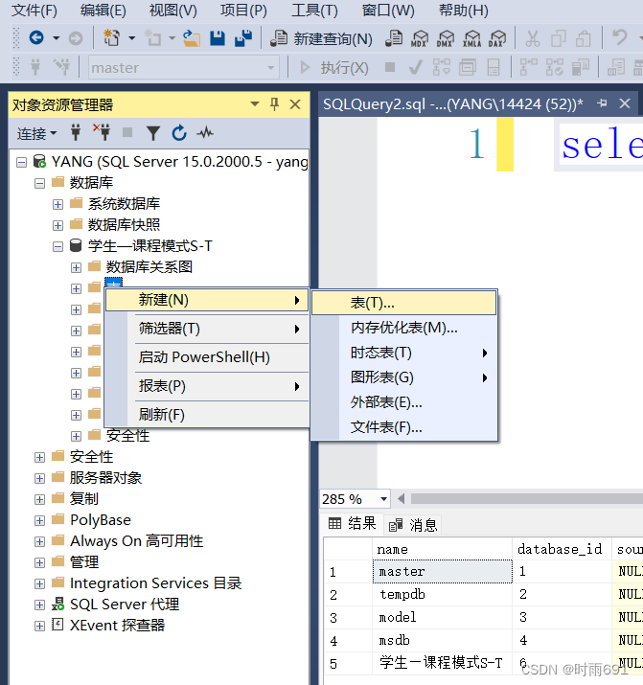The height and width of the screenshot is (685, 643).
Task: Open the 时态表(T) submenu
Action: (x=404, y=353)
